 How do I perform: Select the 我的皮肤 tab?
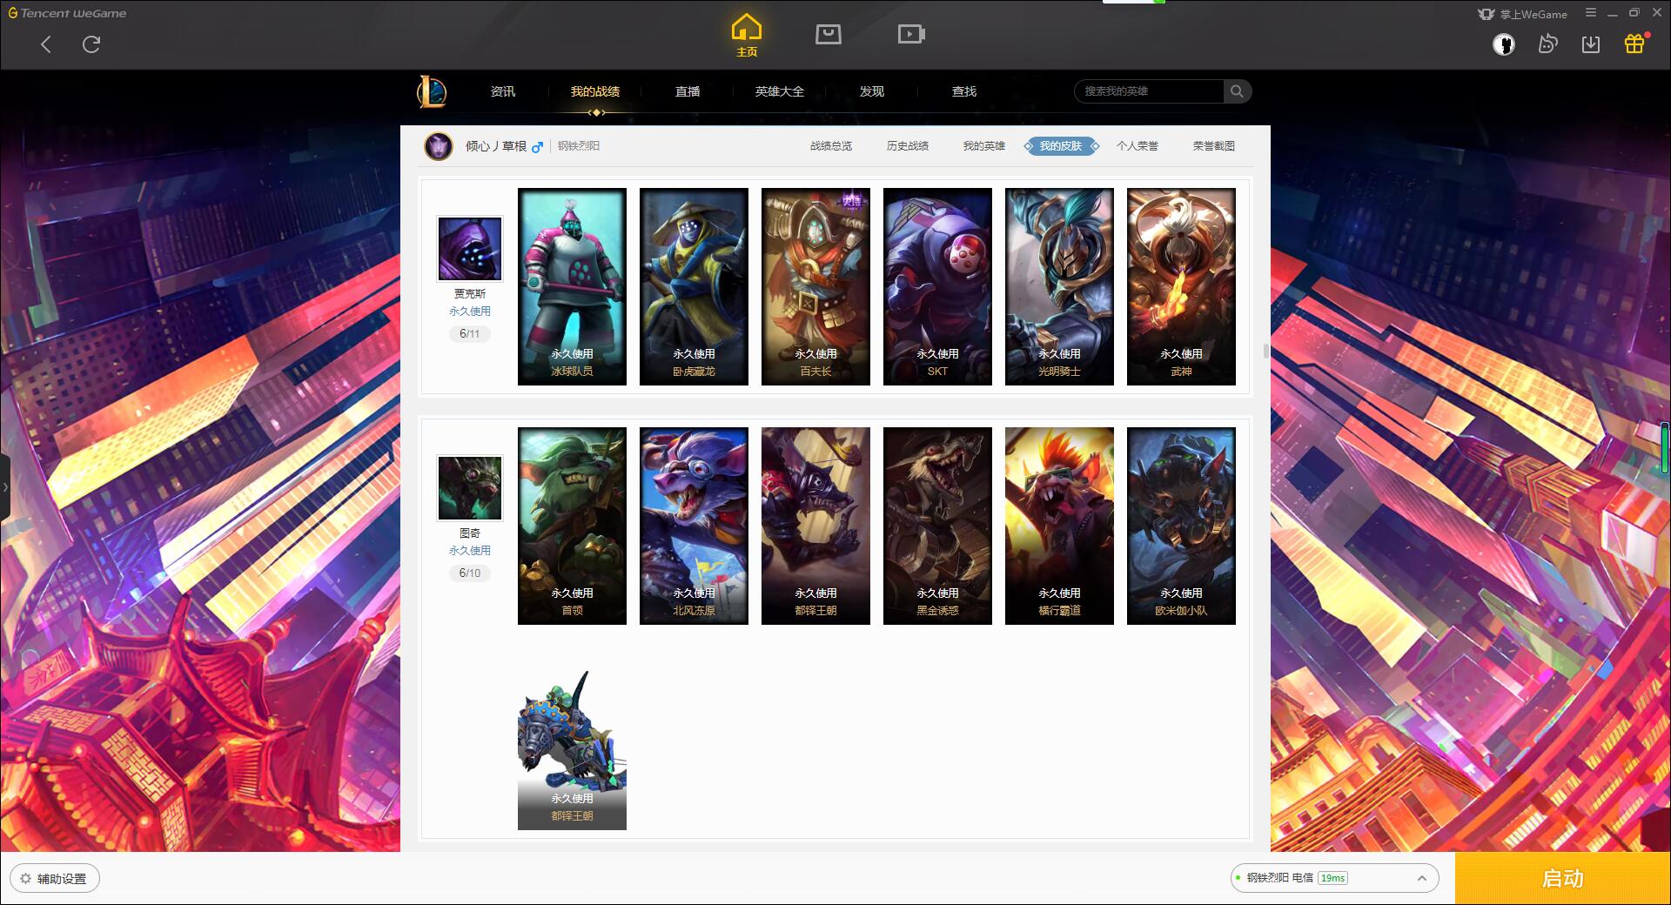tap(1061, 146)
